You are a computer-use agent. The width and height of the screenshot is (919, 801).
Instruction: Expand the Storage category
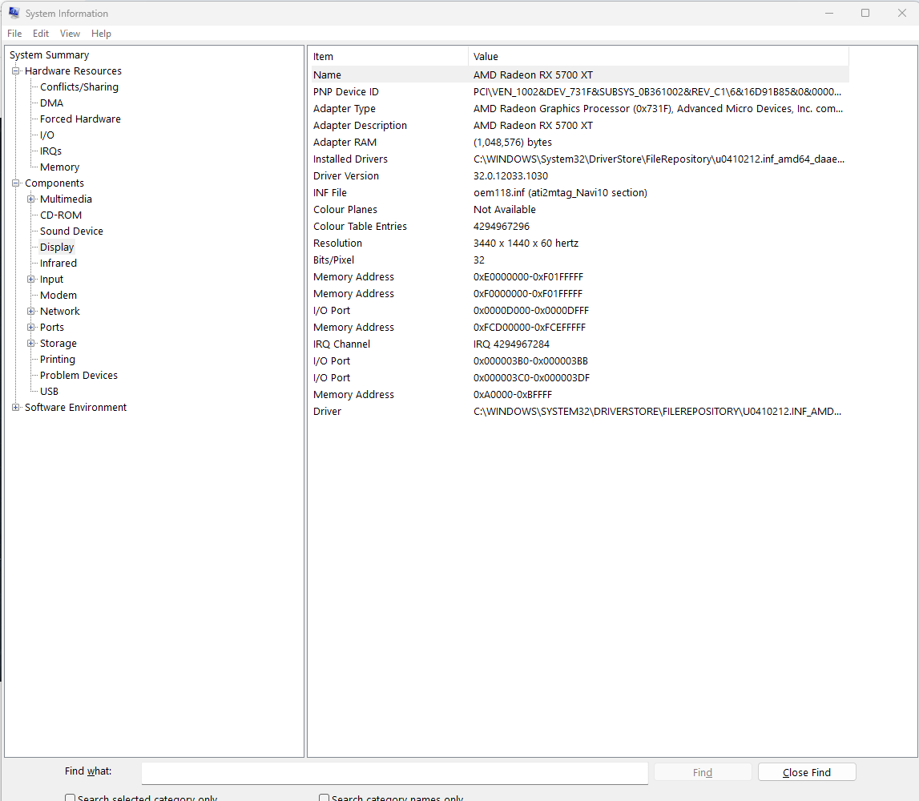(x=31, y=344)
